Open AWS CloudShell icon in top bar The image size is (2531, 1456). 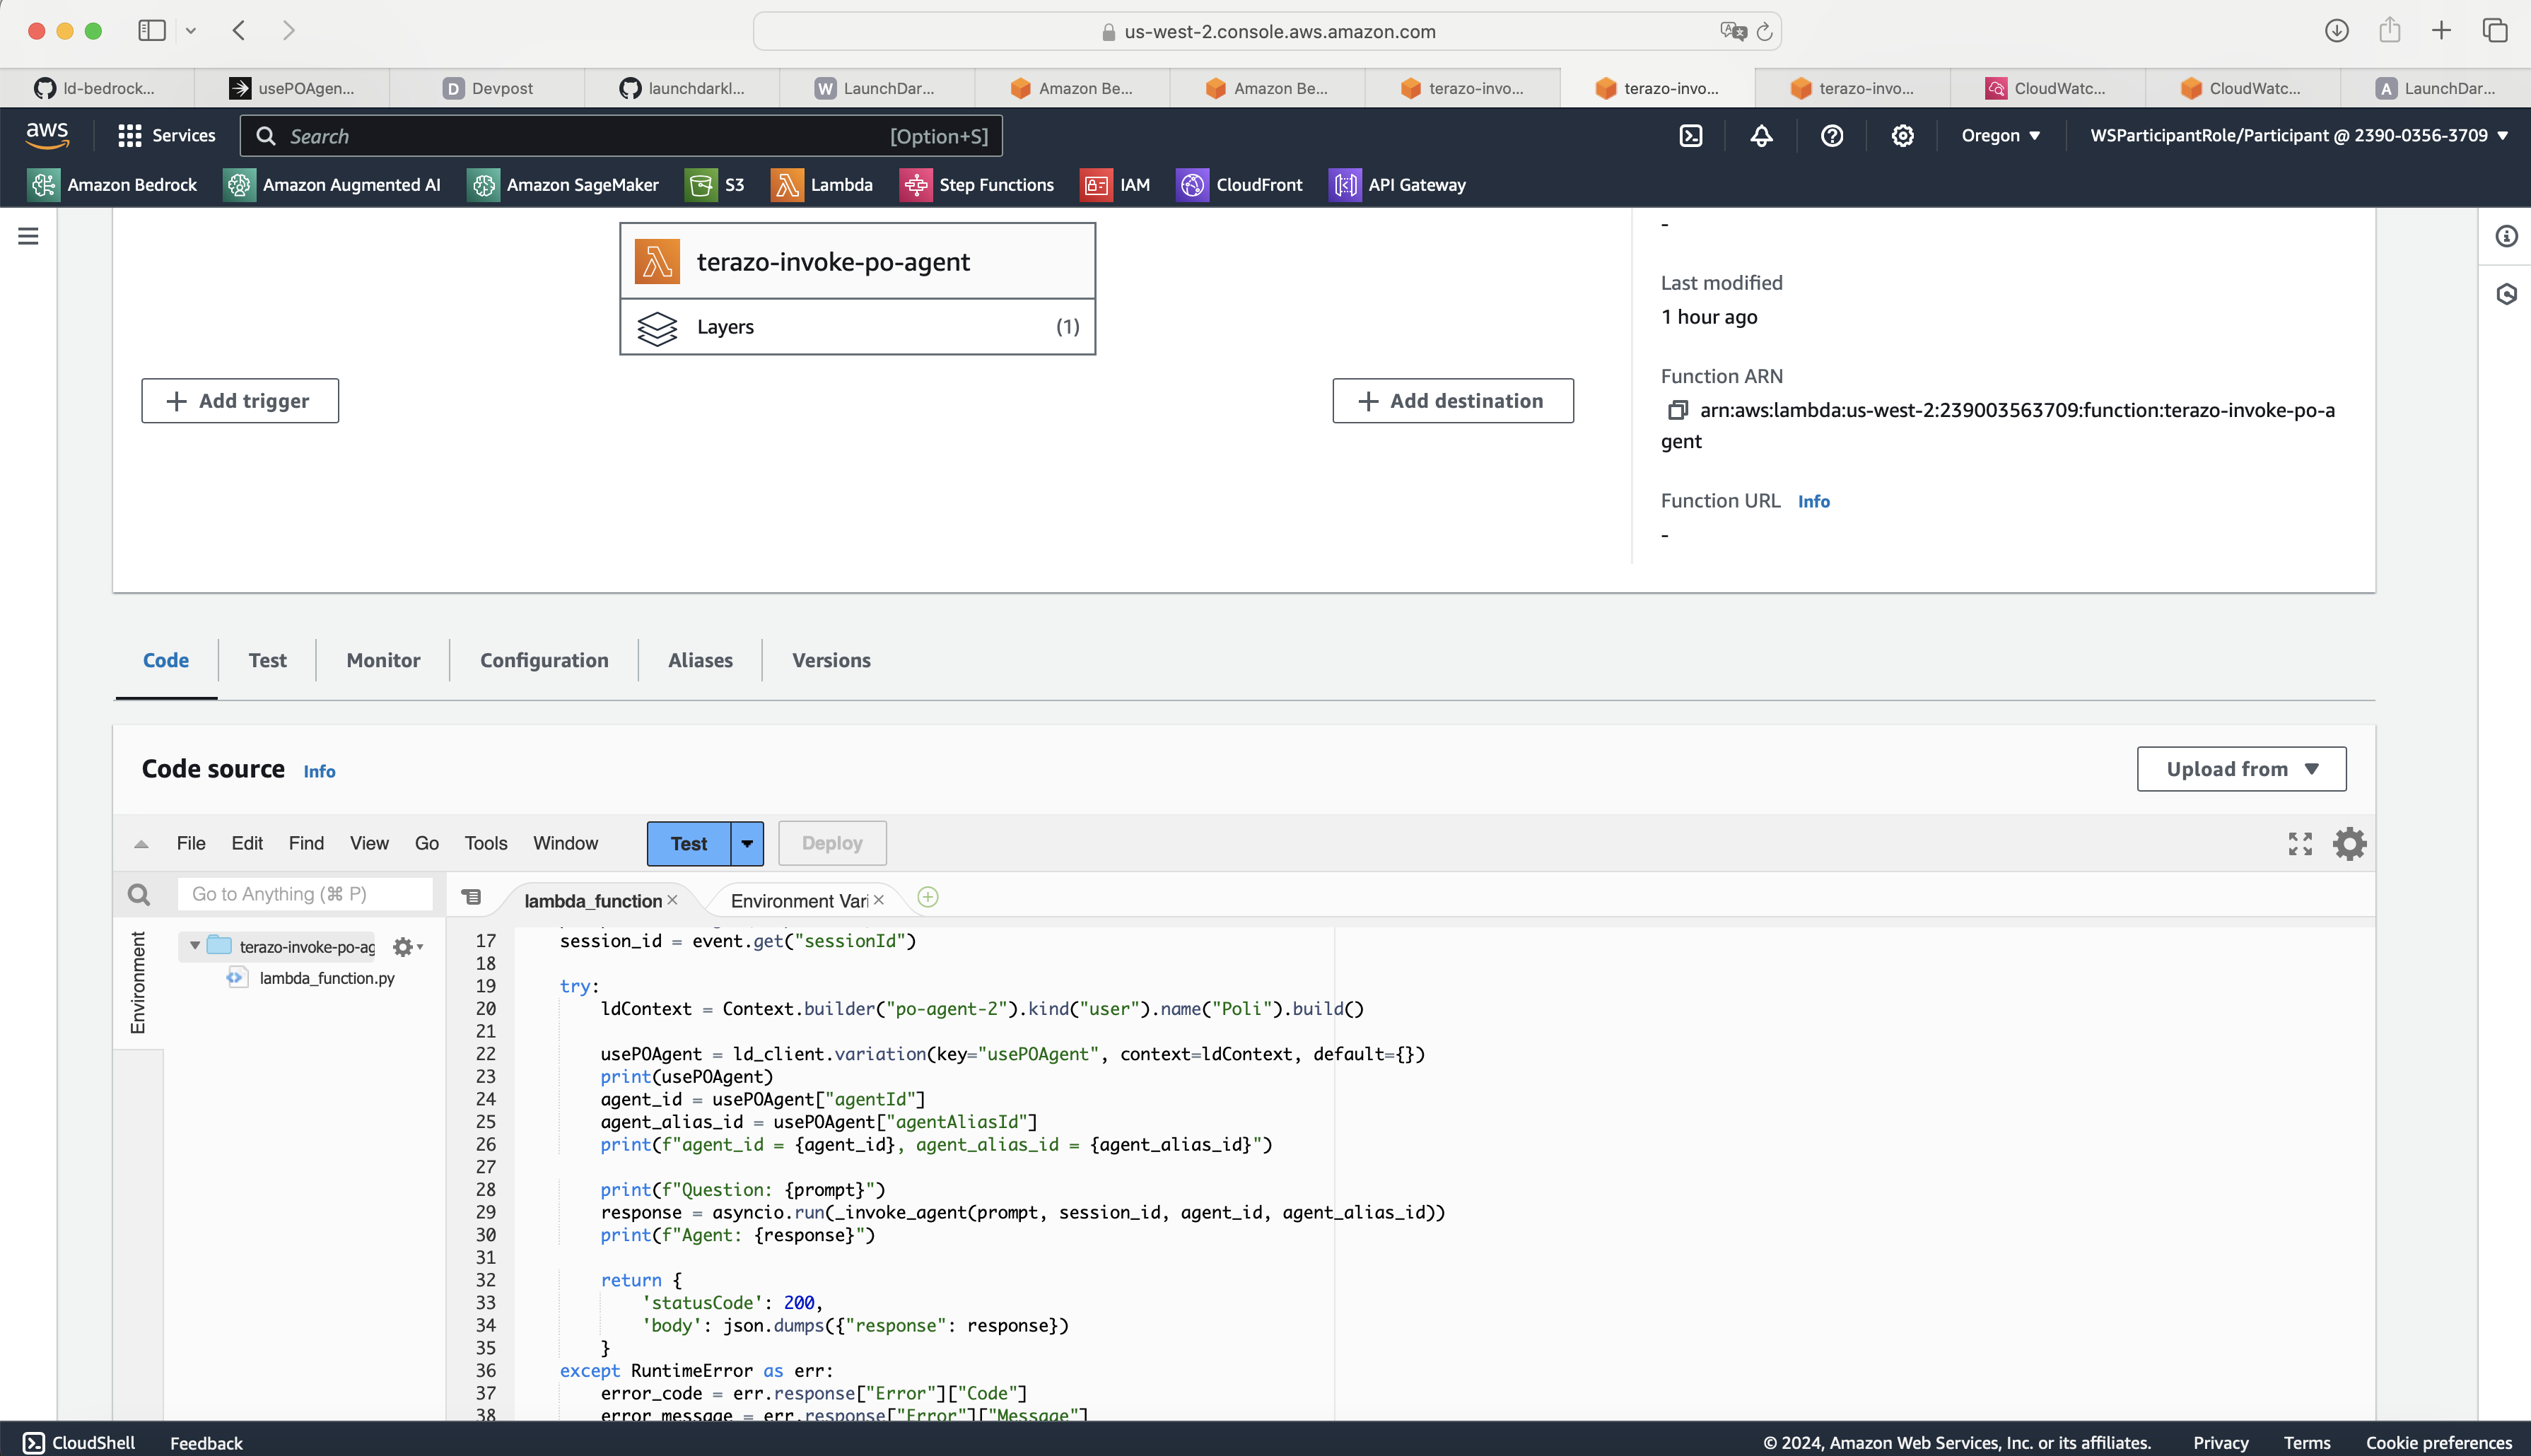point(1690,136)
